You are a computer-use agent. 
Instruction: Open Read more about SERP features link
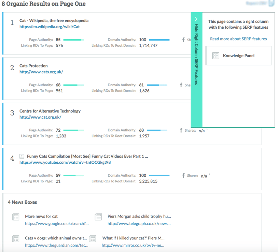point(238,39)
